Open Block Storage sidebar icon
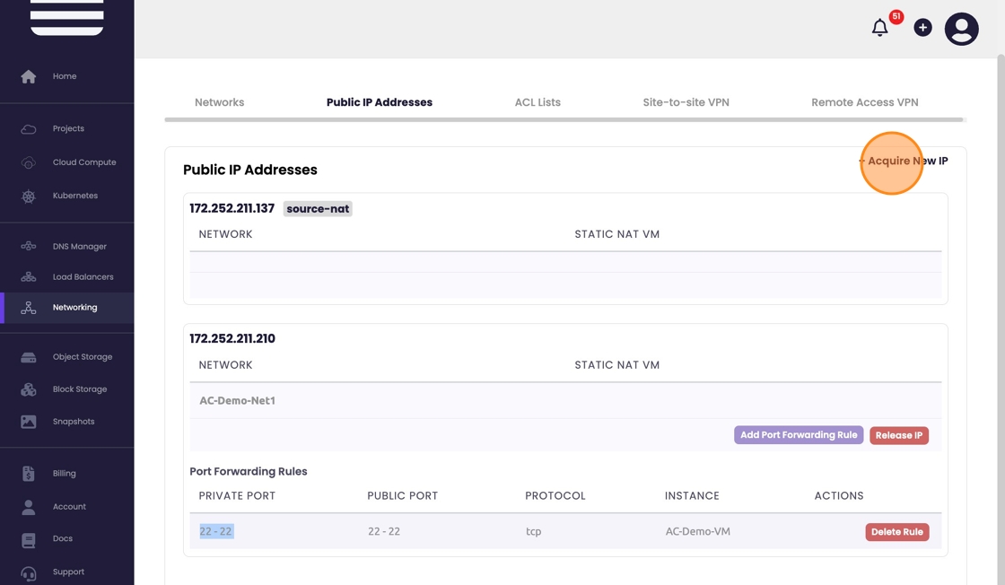Image resolution: width=1005 pixels, height=585 pixels. 29,389
